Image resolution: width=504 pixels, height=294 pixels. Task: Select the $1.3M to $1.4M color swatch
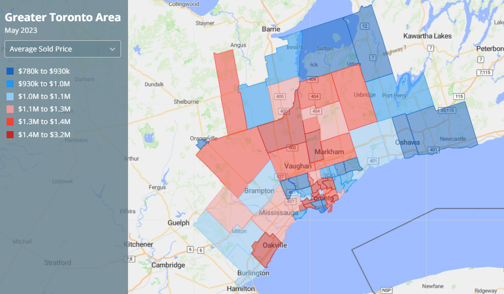10,122
